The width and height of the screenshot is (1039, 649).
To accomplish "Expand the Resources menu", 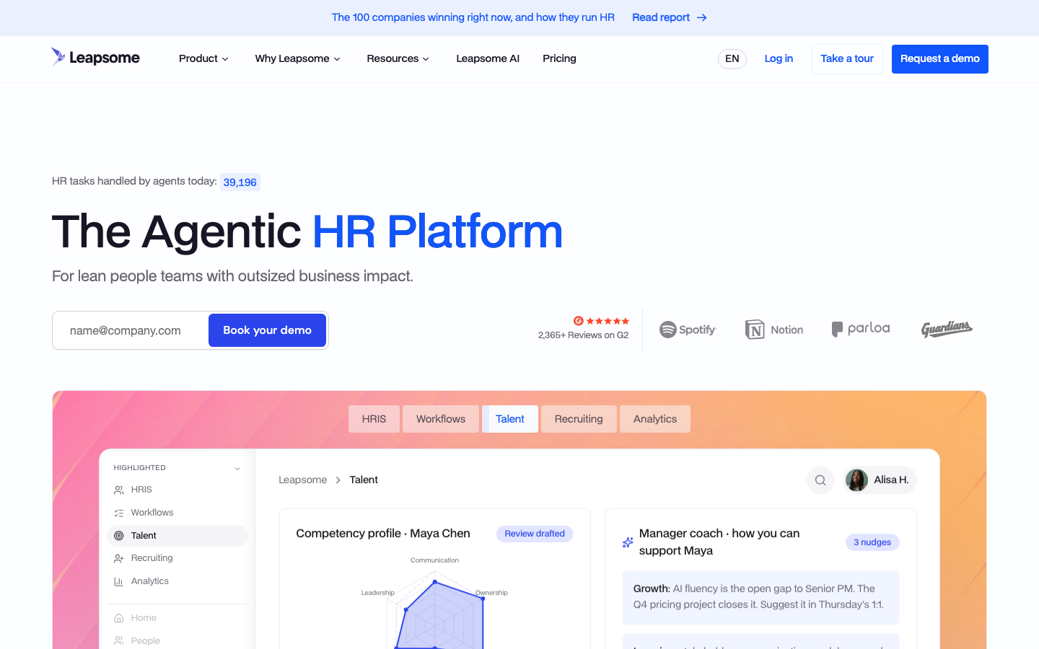I will coord(398,58).
